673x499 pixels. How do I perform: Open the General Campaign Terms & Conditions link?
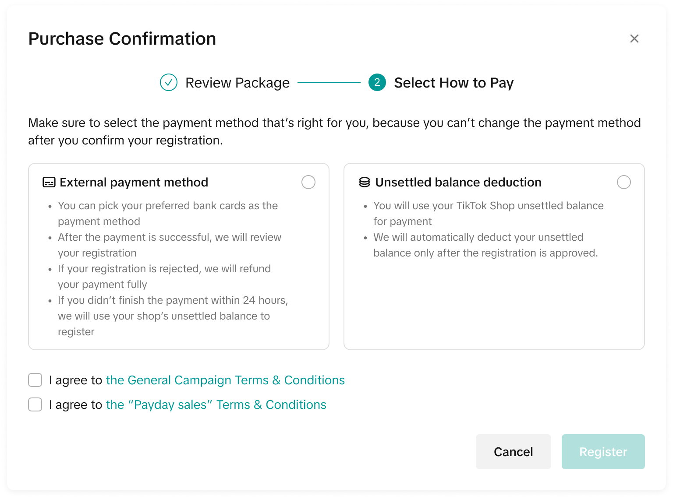click(225, 380)
